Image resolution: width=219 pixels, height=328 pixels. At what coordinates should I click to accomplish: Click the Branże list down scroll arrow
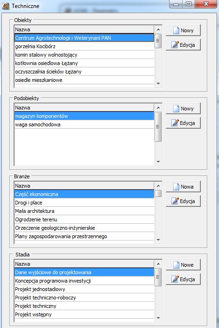tap(158, 240)
